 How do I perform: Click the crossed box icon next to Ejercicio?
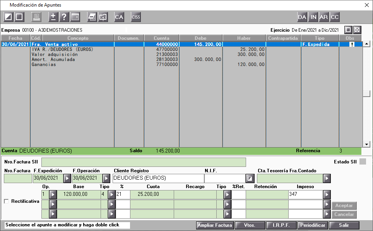pyautogui.click(x=357, y=30)
